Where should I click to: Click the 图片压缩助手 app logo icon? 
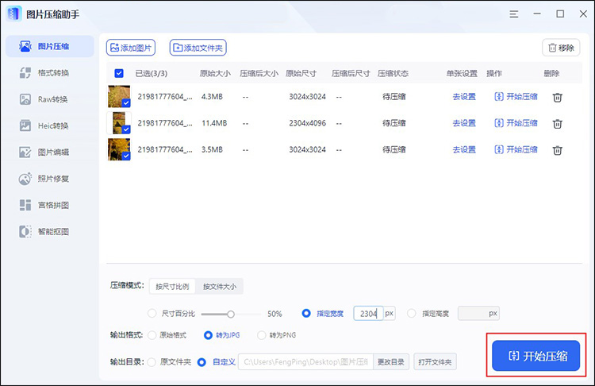[14, 14]
